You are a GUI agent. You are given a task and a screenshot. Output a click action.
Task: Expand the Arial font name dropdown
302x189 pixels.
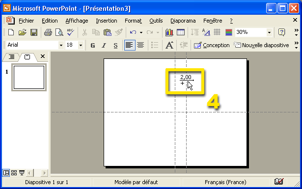tap(61, 46)
